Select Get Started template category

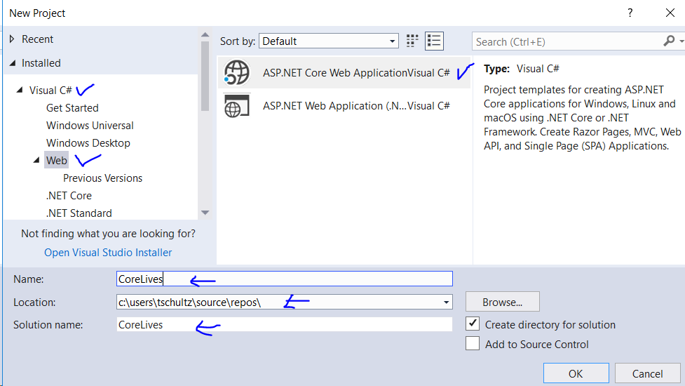(x=72, y=108)
